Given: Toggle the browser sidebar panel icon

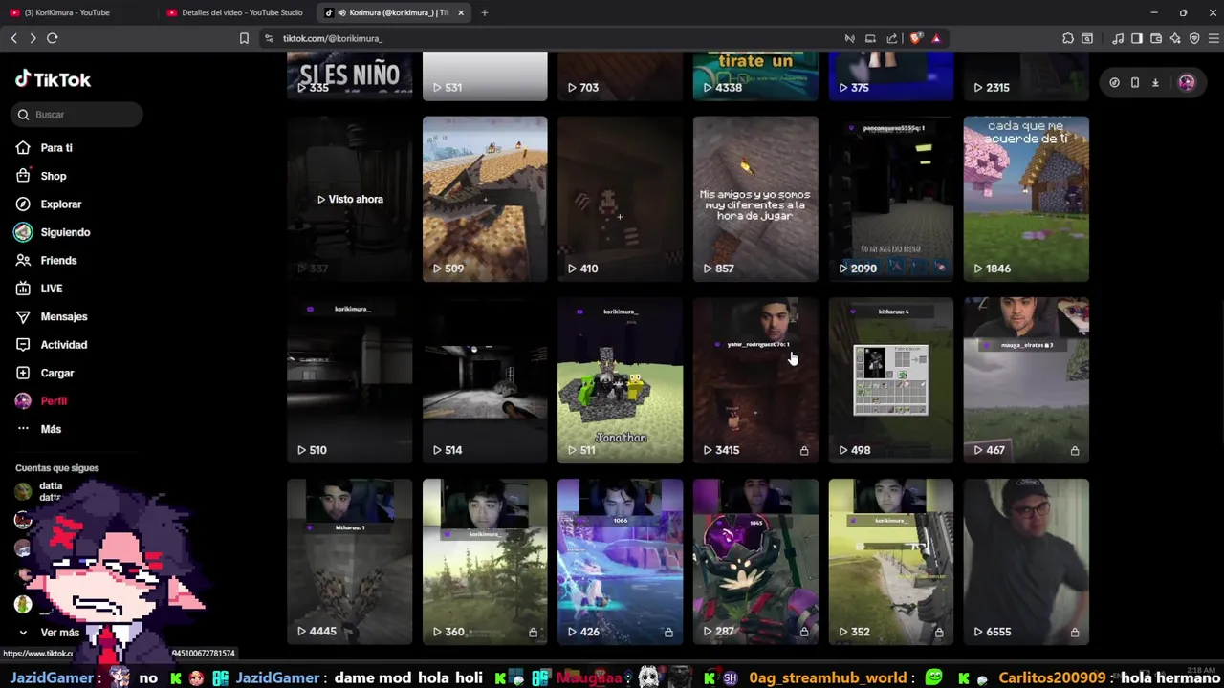Looking at the screenshot, I should [1137, 38].
